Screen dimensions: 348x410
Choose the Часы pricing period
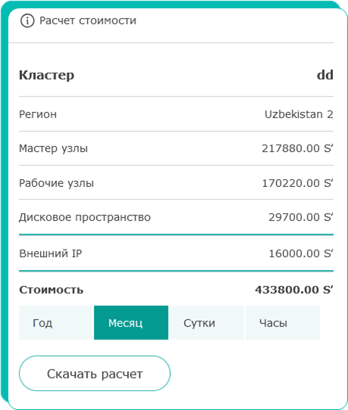(283, 323)
